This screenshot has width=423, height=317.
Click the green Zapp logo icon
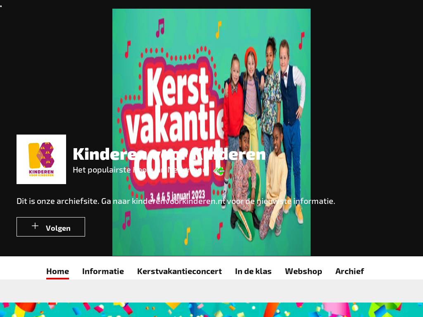click(219, 171)
